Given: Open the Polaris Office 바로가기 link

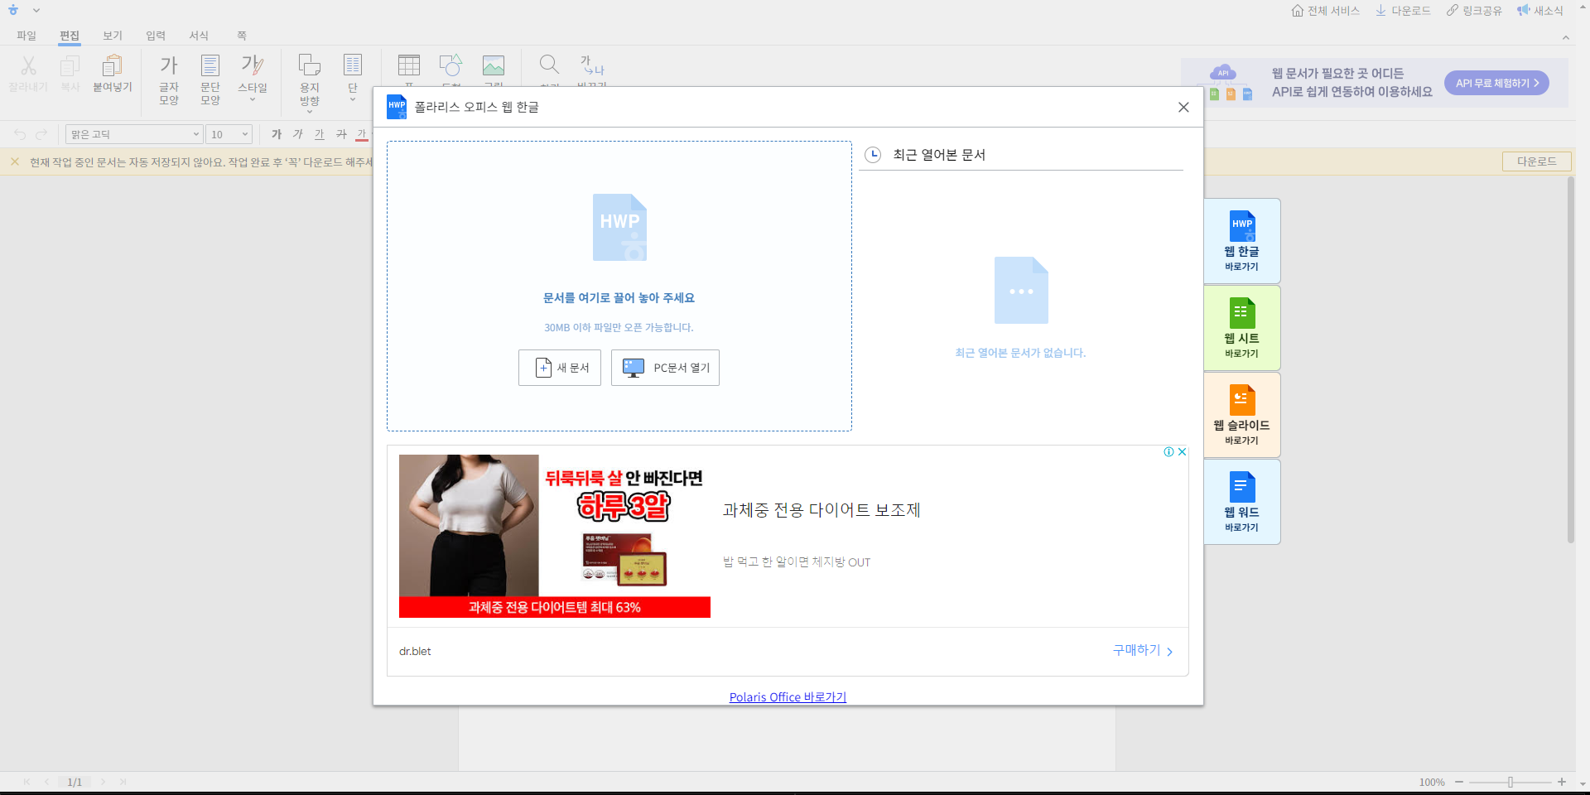Looking at the screenshot, I should (787, 696).
